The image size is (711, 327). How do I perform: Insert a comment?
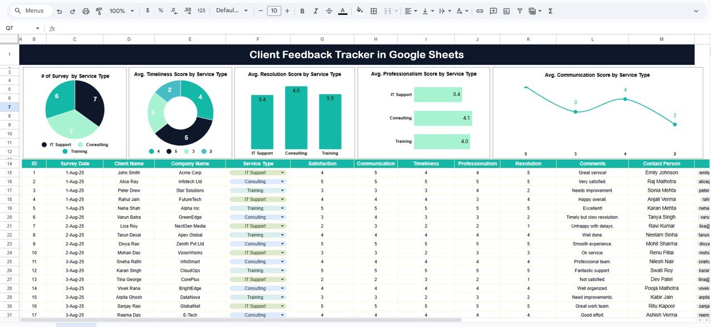tap(492, 11)
